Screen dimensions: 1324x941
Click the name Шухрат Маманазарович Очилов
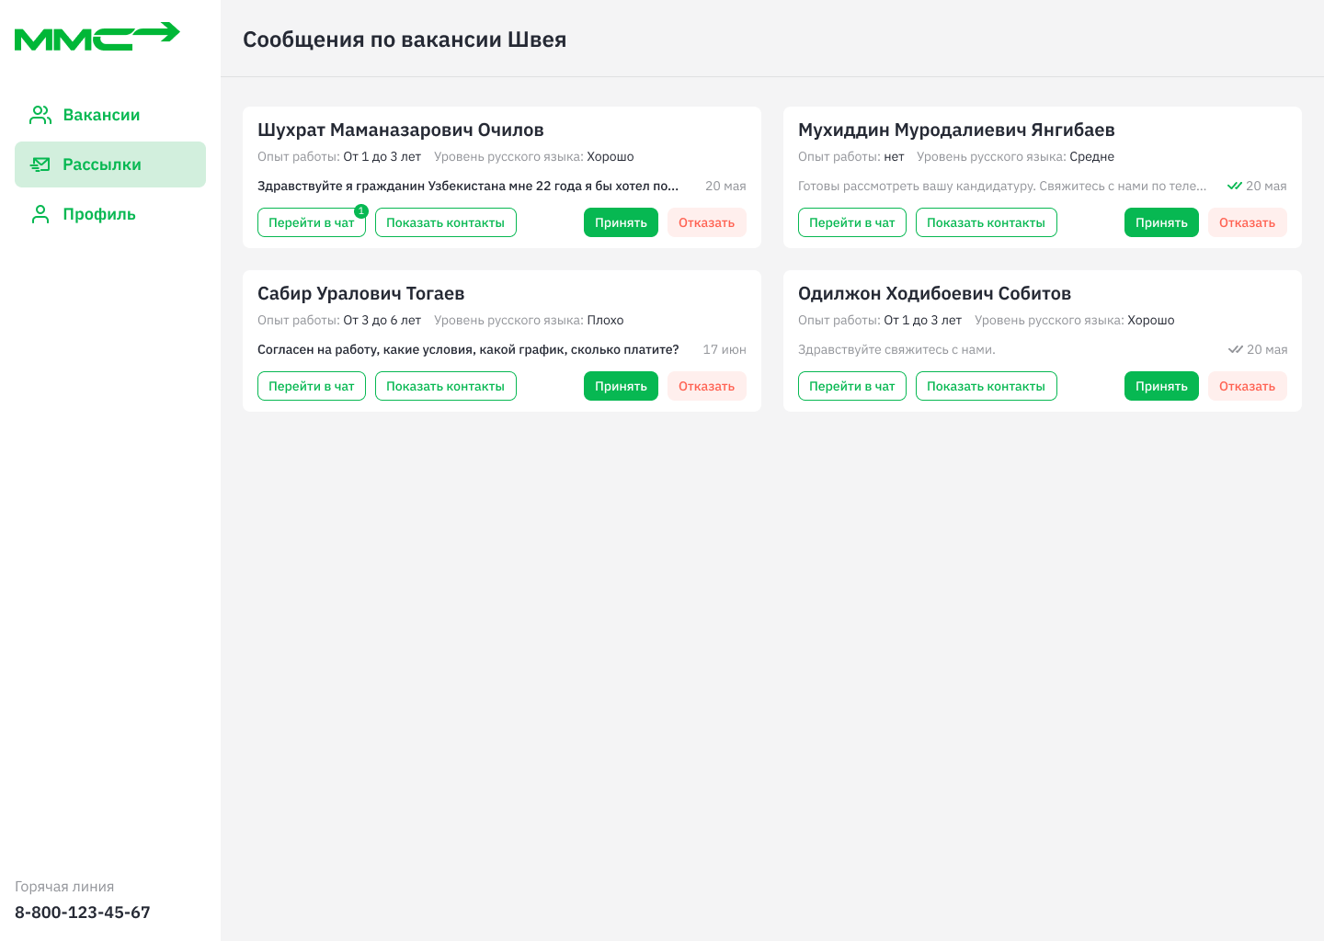pos(401,130)
